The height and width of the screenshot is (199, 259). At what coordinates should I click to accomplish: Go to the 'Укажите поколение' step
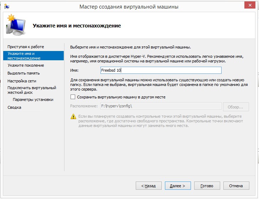pos(26,65)
